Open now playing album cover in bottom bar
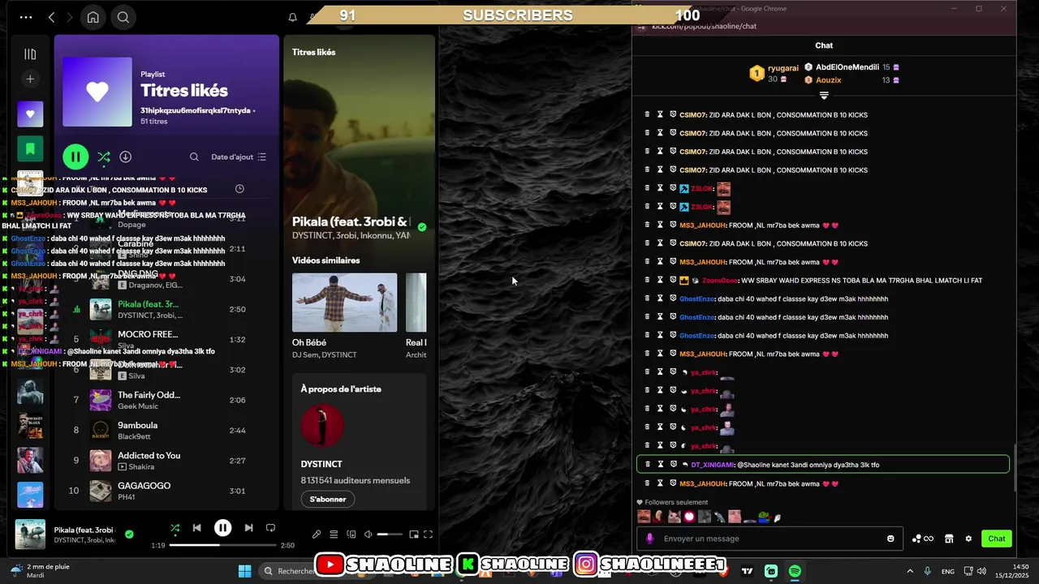Screen dimensions: 1039x584 31,535
